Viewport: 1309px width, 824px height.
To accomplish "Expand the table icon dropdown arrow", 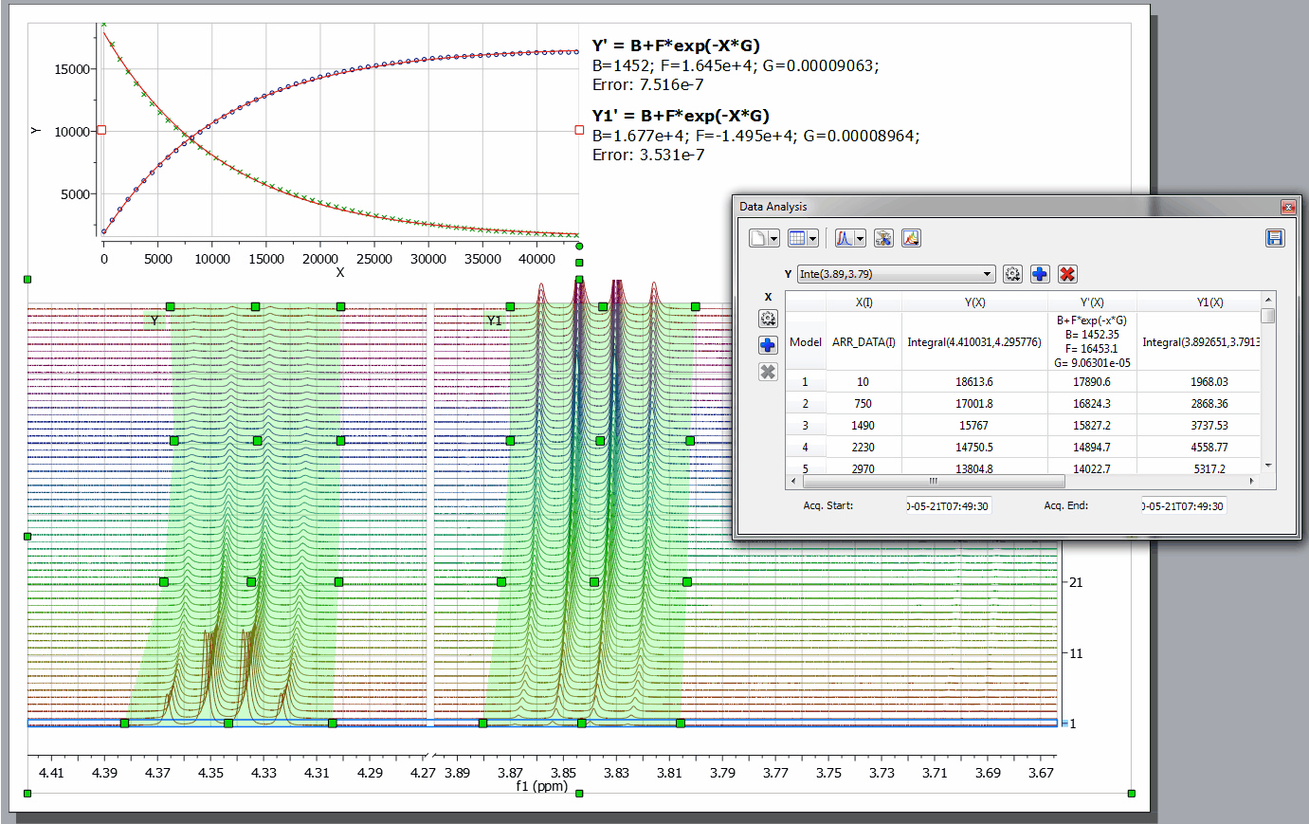I will (812, 239).
